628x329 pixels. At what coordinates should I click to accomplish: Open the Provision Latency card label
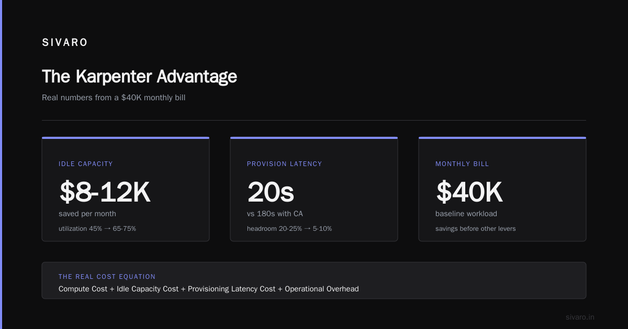[x=285, y=164]
